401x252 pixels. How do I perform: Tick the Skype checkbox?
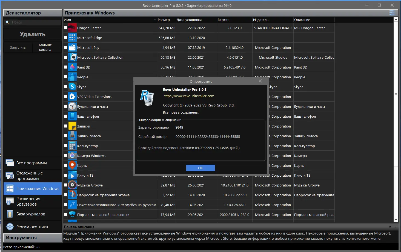tap(65, 87)
